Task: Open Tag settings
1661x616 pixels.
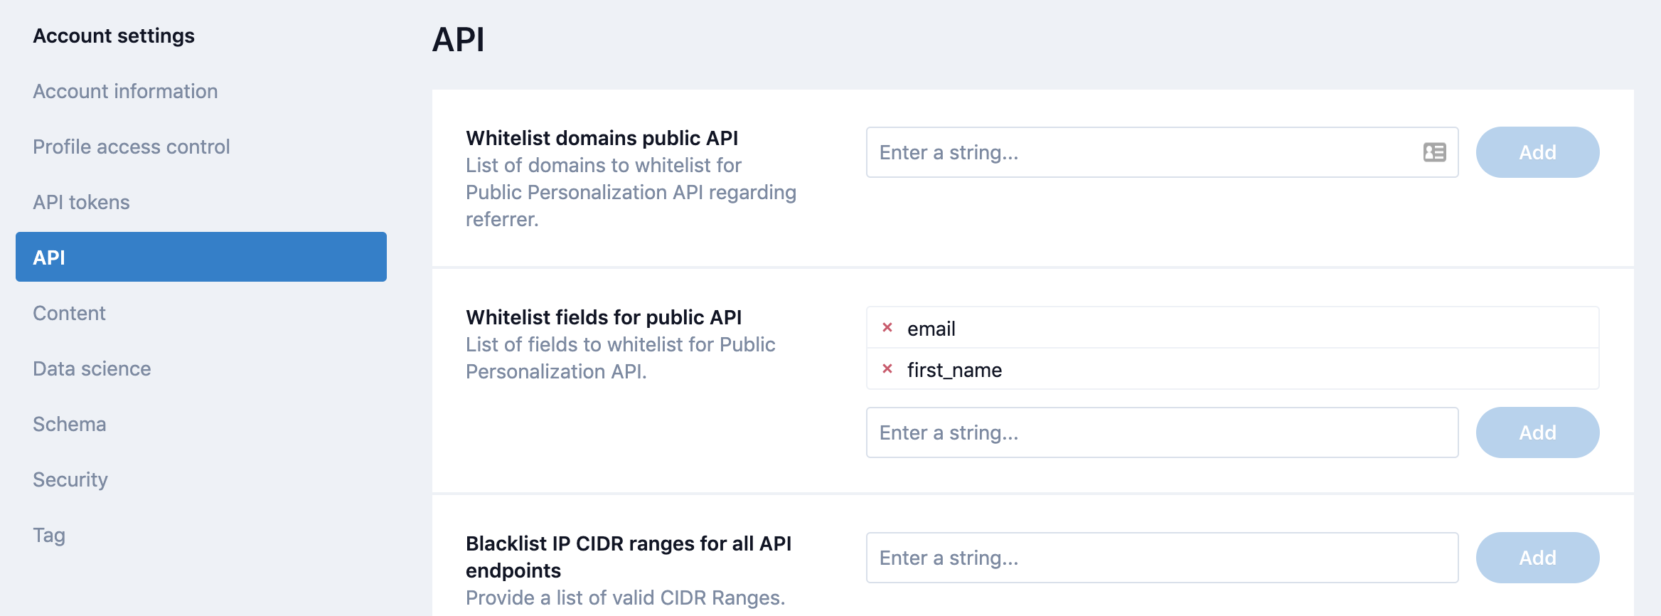Action: 49,536
